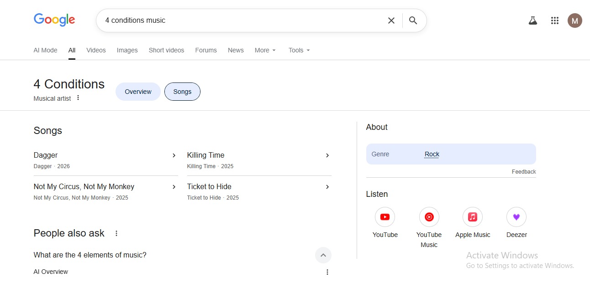Click the Listen section heading
Image resolution: width=590 pixels, height=283 pixels.
(377, 194)
